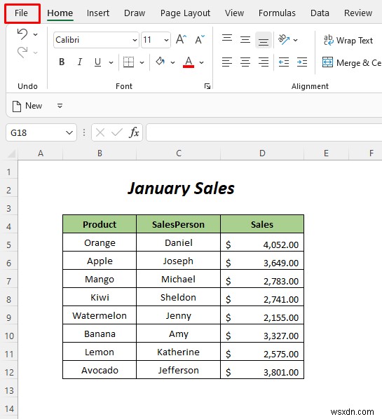The height and width of the screenshot is (419, 382).
Task: Select the Katherine cell
Action: coord(178,352)
